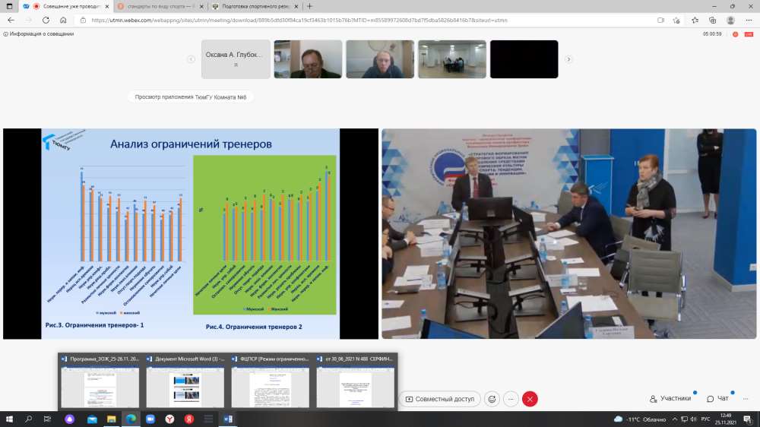Screen dimensions: 760x427
Task: Close the 'Подготовка спортивного резерва' tab
Action: [296, 7]
